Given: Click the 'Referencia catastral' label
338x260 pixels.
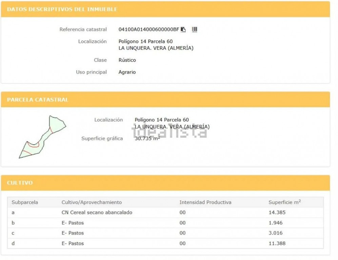Looking at the screenshot, I should (x=83, y=29).
